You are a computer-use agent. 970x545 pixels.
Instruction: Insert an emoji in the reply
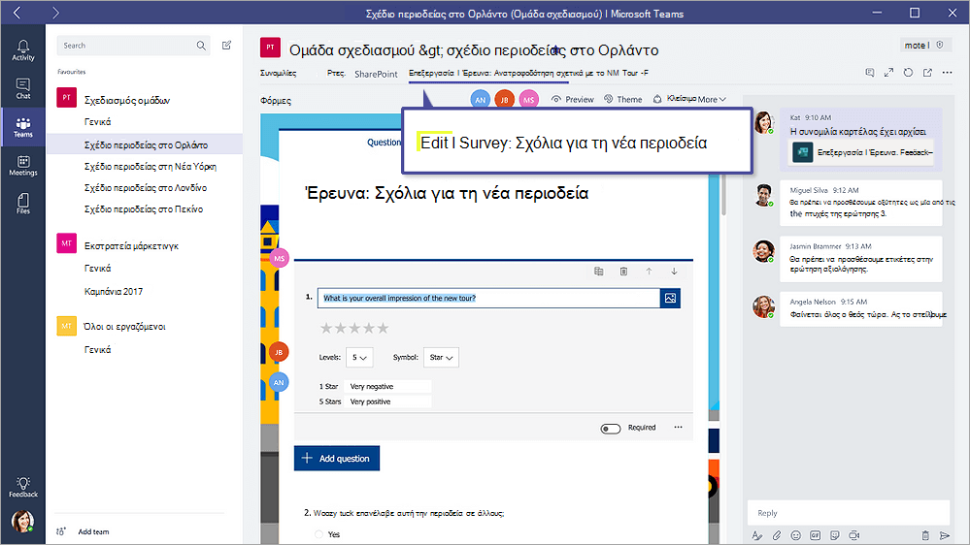[x=795, y=535]
